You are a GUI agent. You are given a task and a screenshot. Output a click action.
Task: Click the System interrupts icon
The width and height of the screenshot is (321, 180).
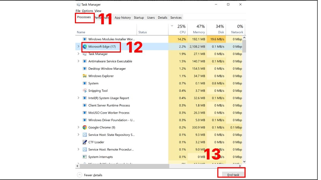[x=85, y=157]
